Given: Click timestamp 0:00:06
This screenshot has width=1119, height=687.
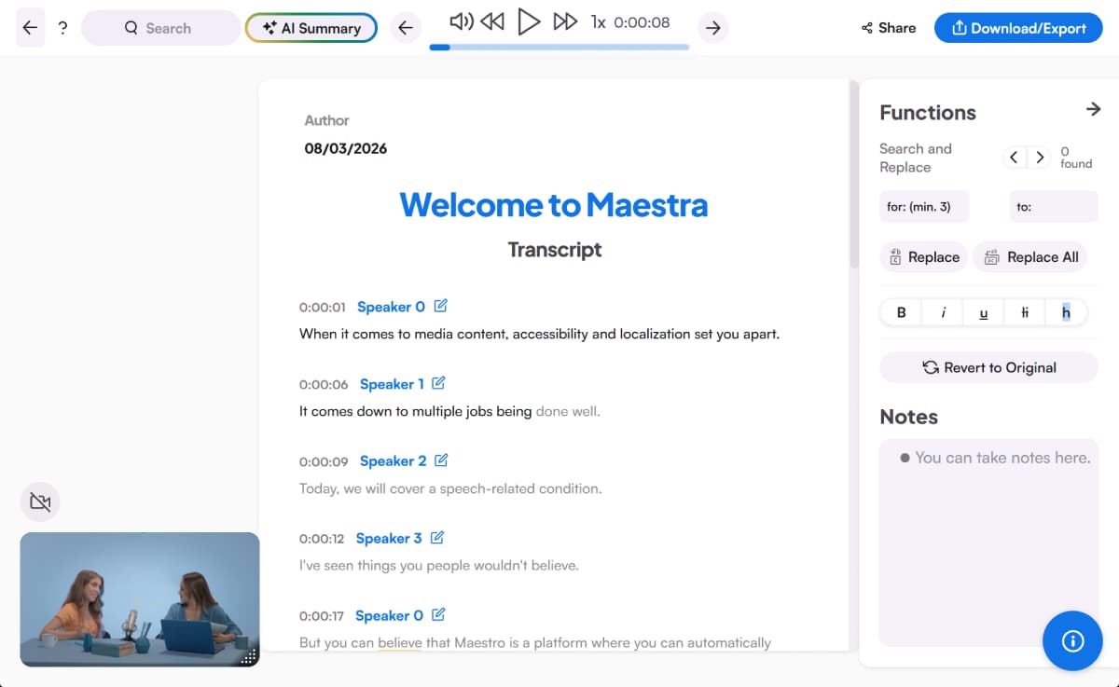Looking at the screenshot, I should pos(324,385).
